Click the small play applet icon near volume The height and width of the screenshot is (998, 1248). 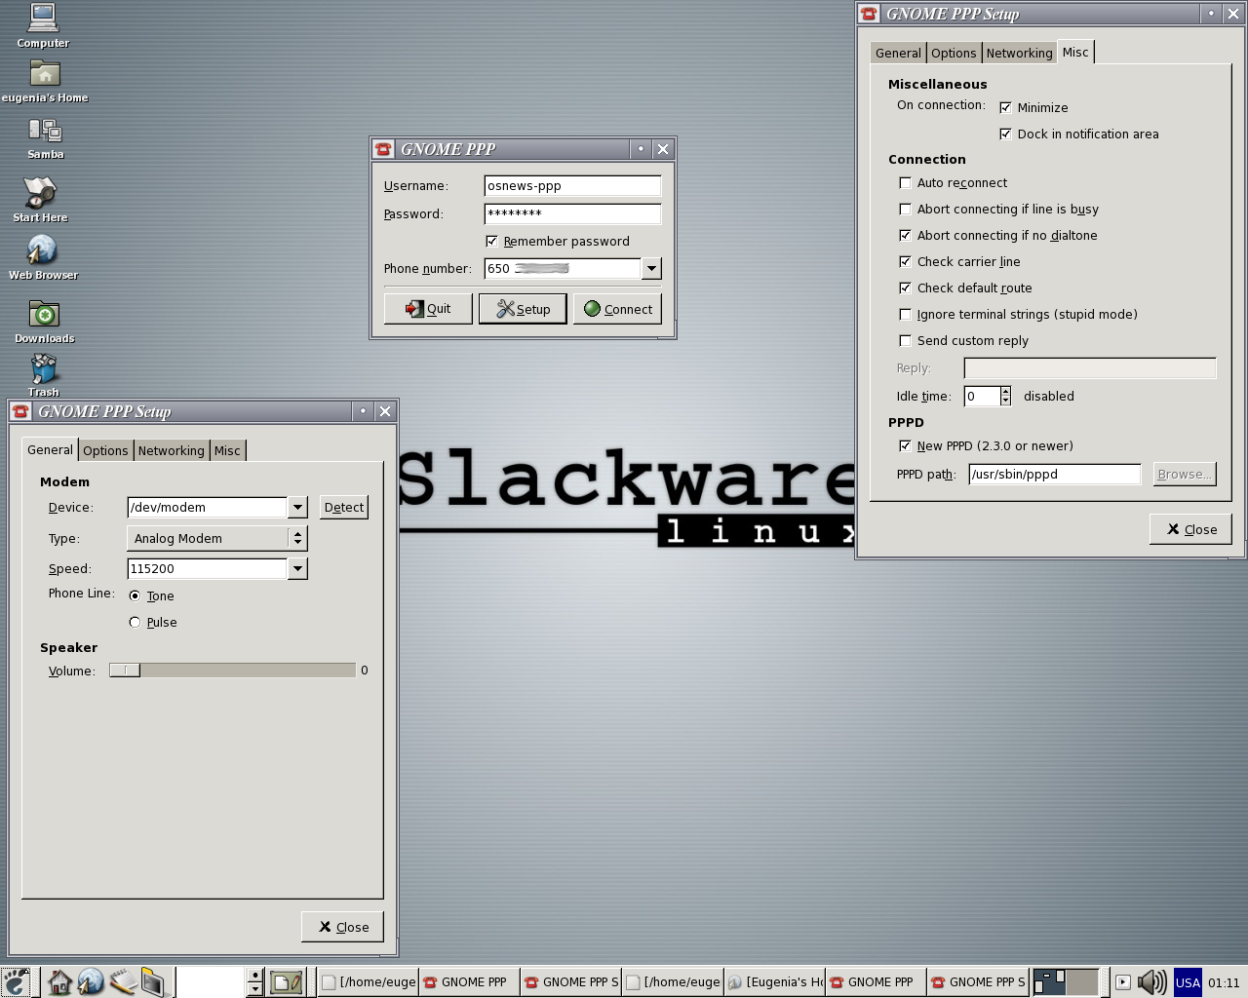pos(1123,981)
